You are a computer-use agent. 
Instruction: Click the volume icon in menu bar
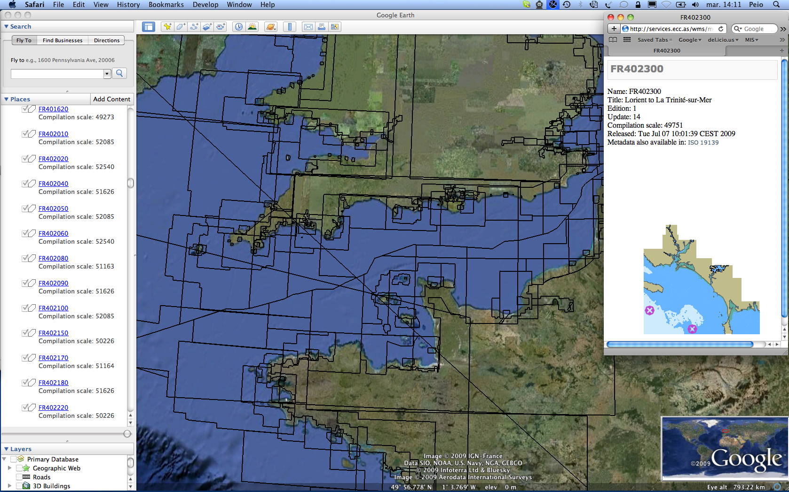695,5
